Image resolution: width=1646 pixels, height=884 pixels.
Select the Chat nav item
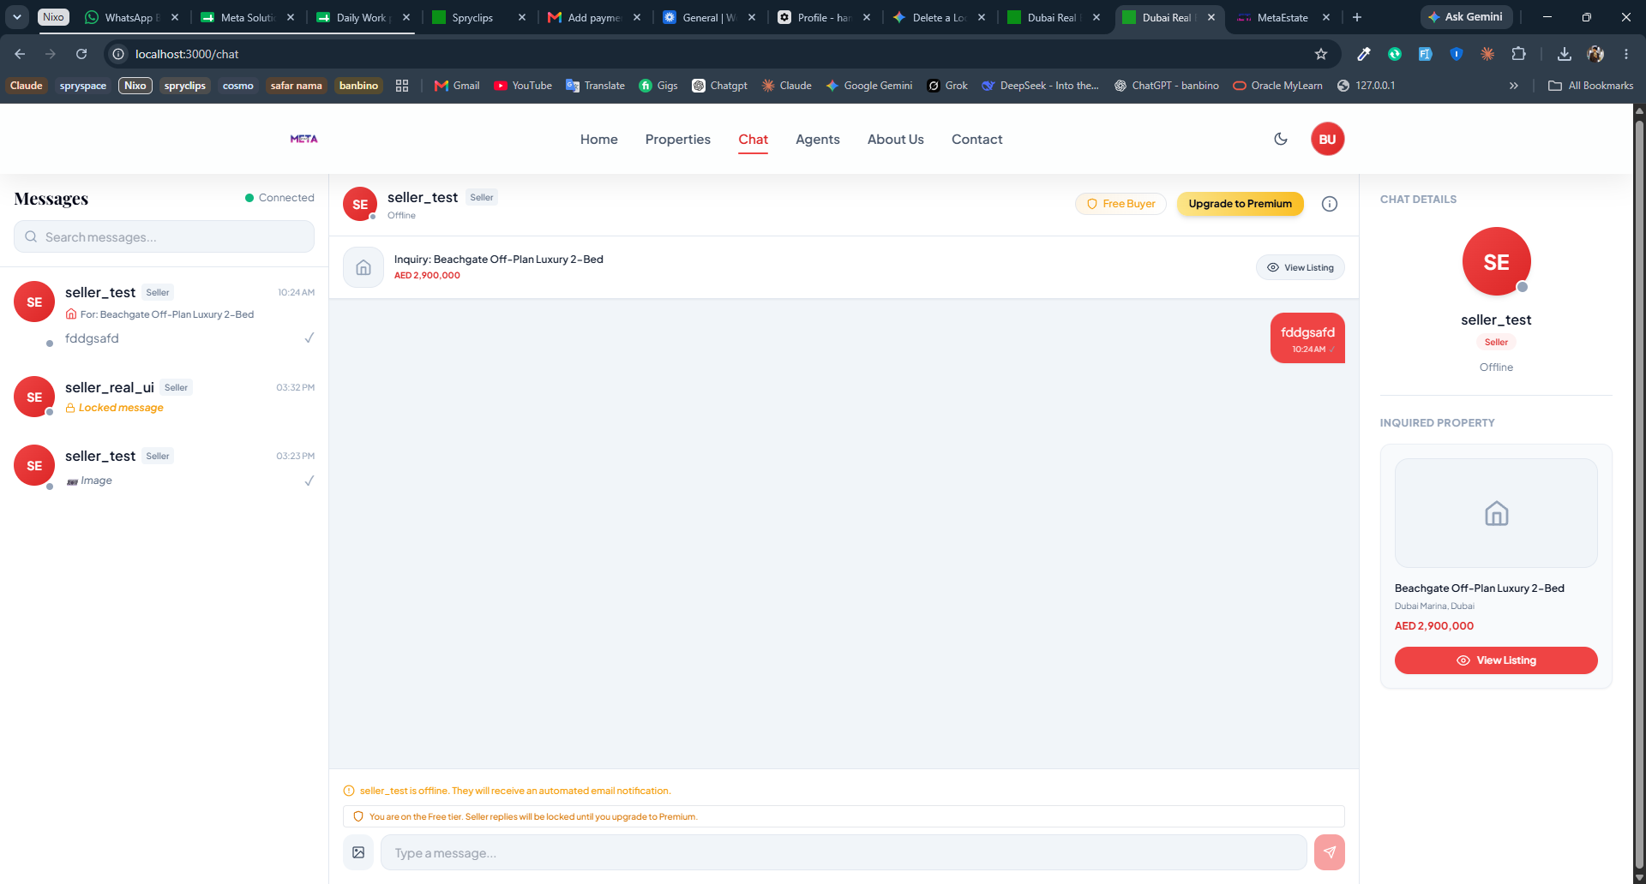coord(754,140)
